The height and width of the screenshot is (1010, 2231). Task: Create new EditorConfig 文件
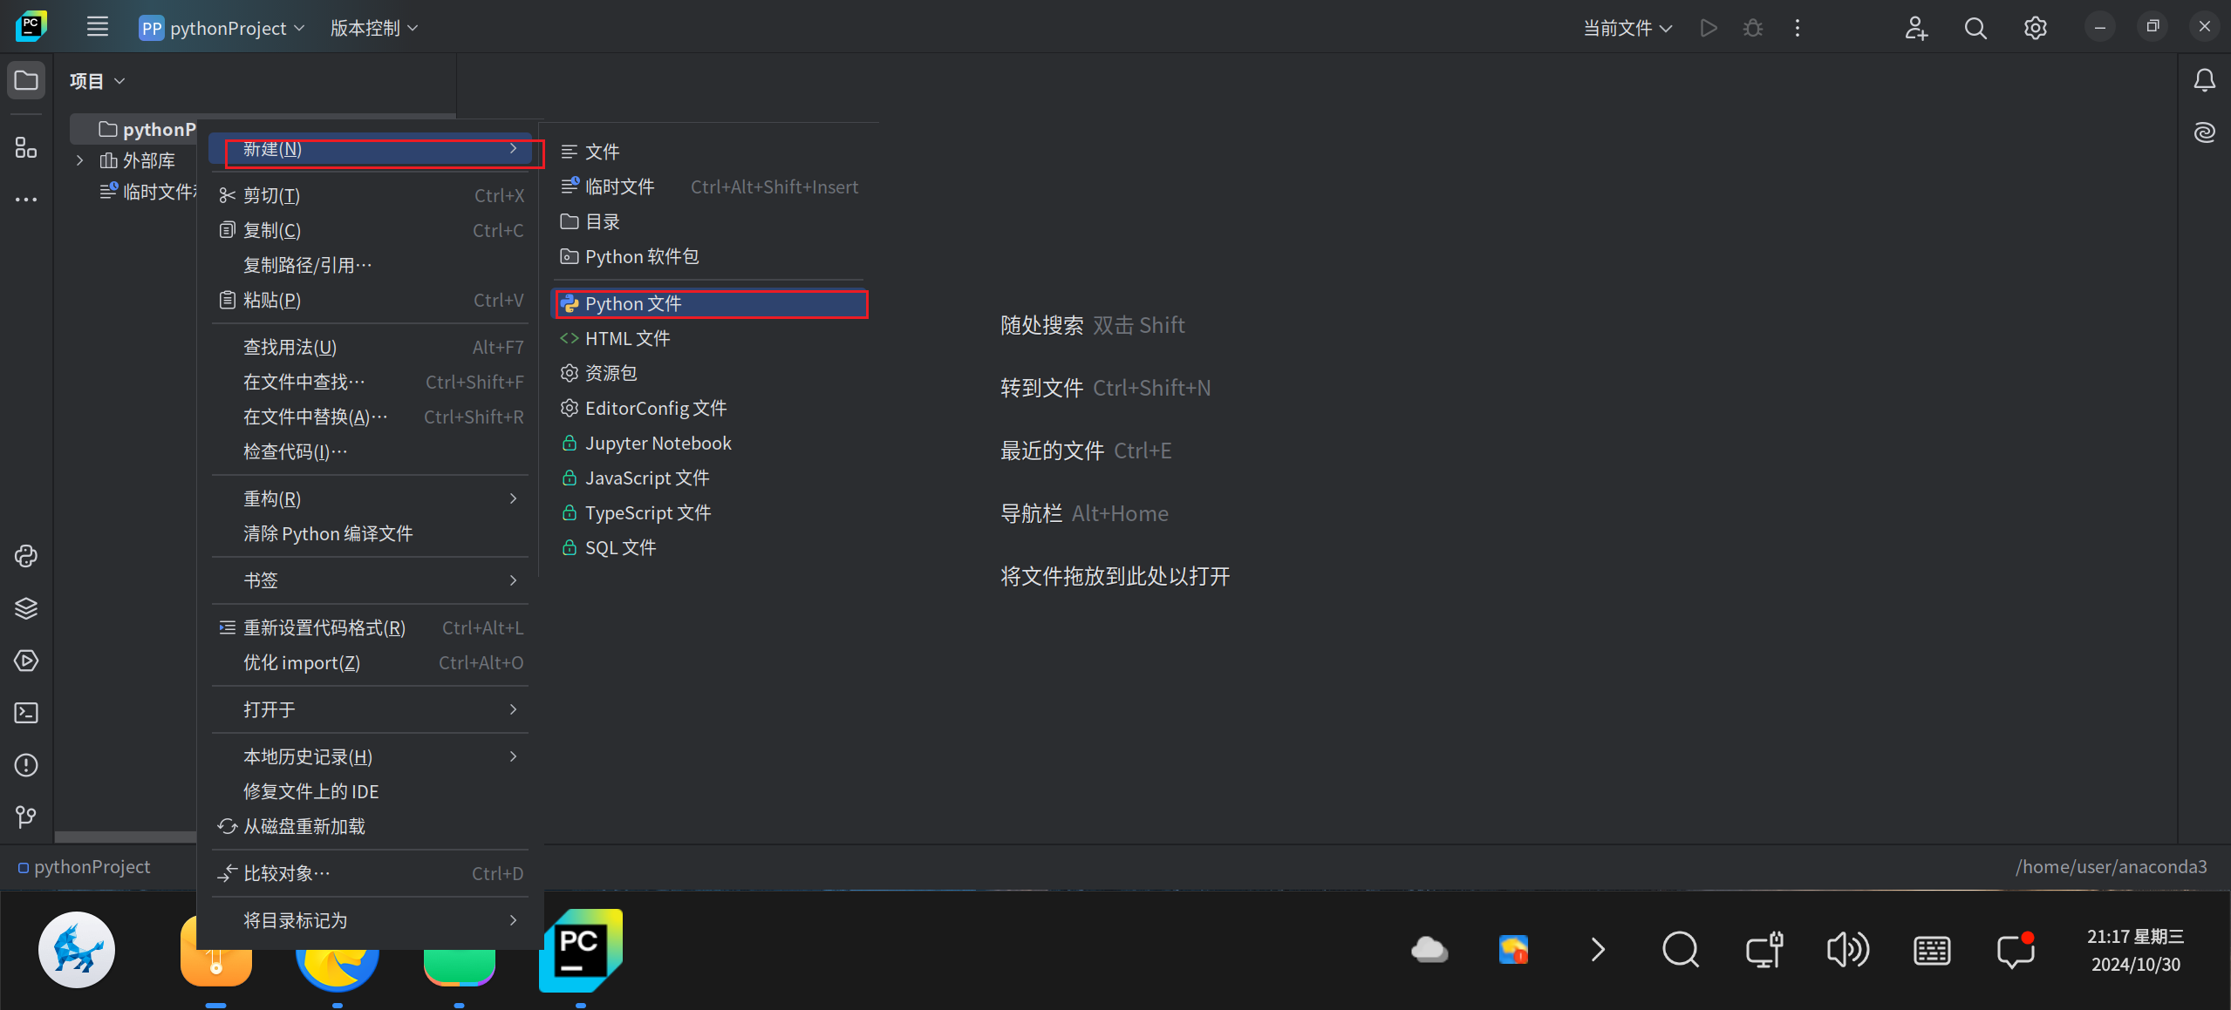(710, 408)
